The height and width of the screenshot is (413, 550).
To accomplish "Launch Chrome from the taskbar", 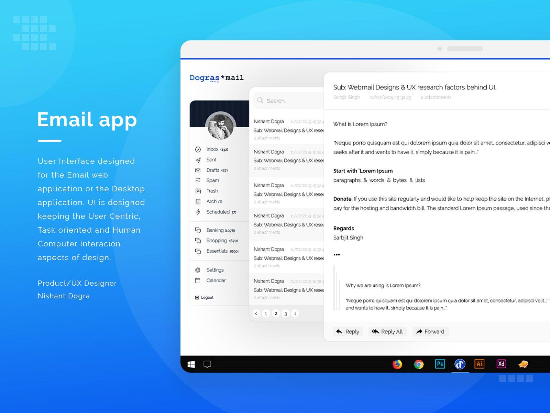I will click(419, 364).
